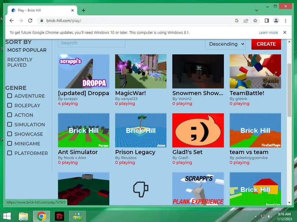Click the team vs team title

pyautogui.click(x=249, y=152)
